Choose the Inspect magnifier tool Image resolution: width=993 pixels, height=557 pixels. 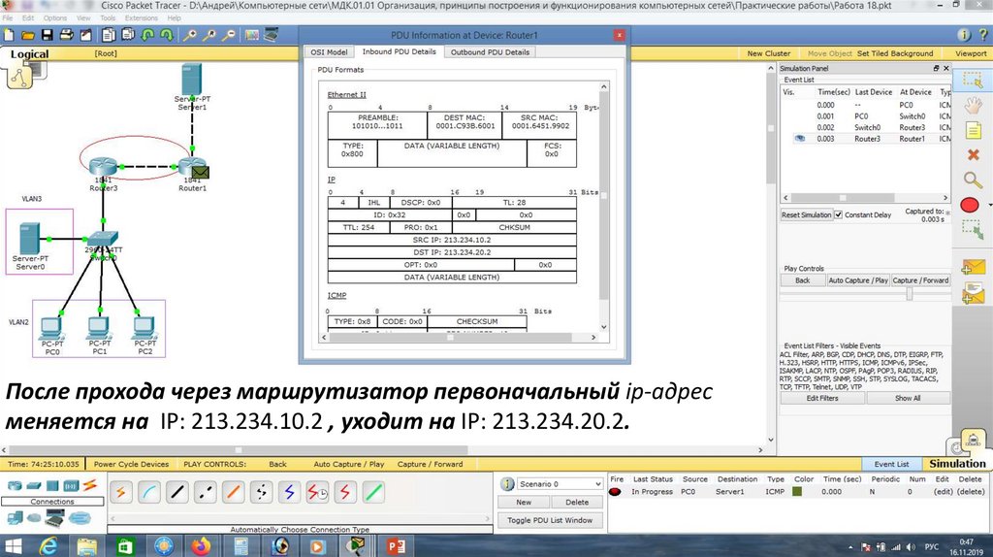(971, 180)
